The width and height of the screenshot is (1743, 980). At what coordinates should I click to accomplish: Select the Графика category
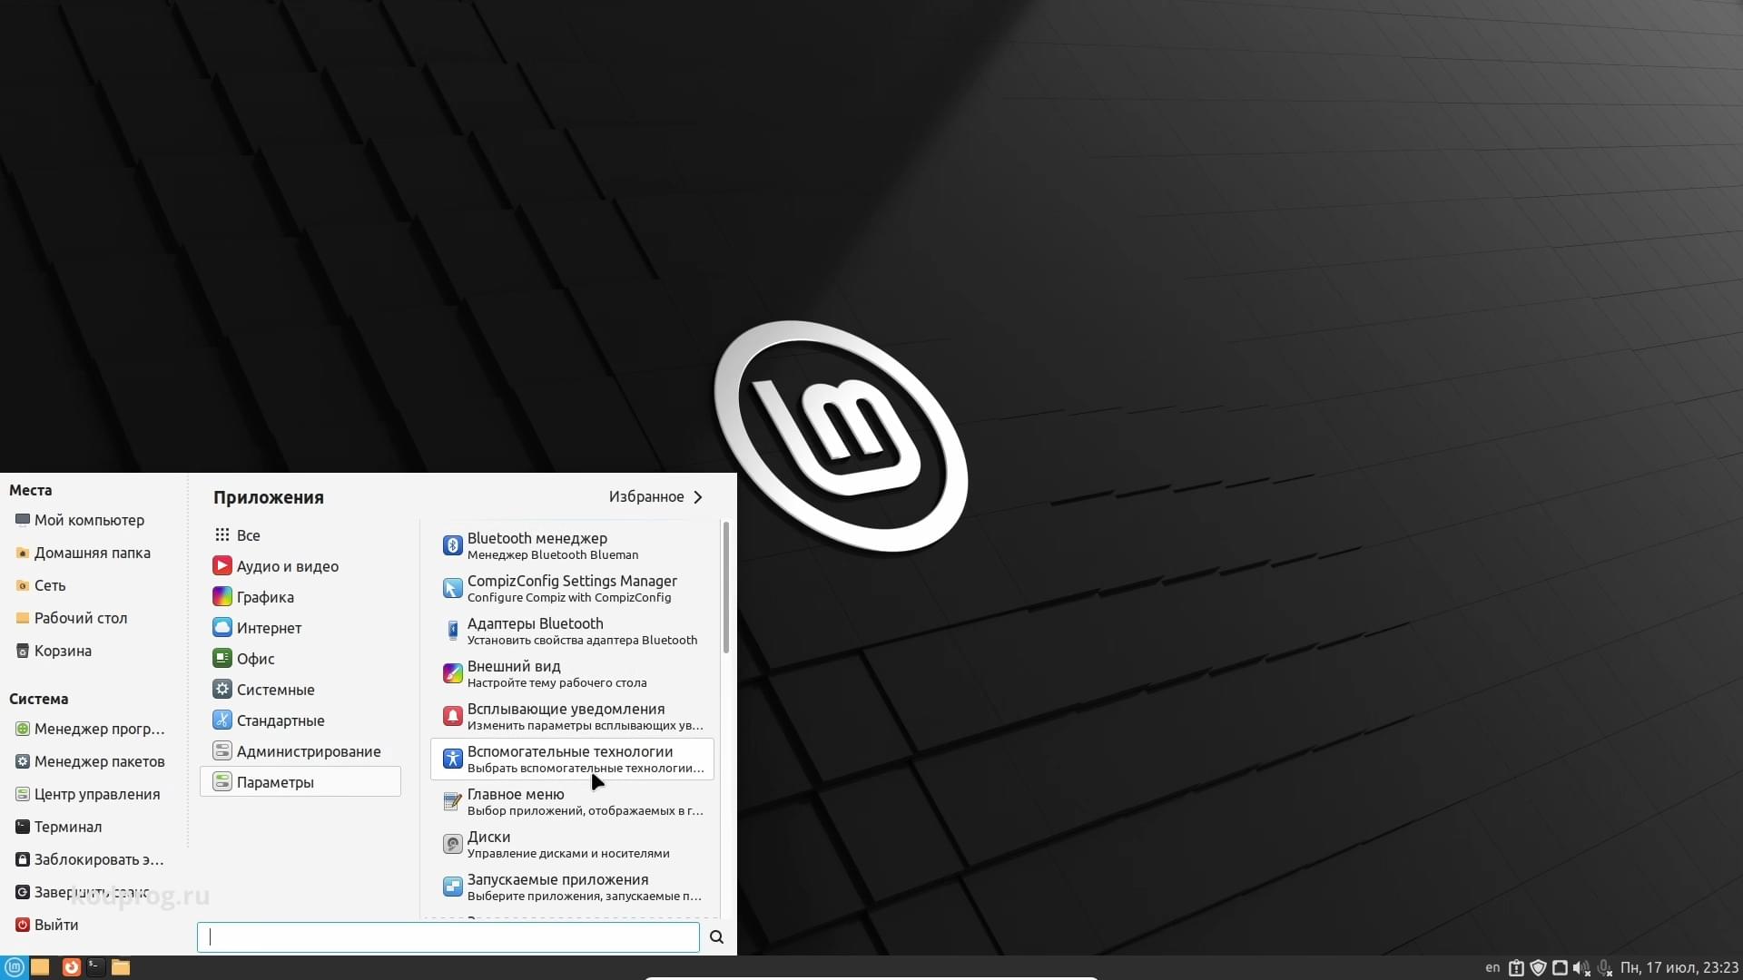coord(300,597)
